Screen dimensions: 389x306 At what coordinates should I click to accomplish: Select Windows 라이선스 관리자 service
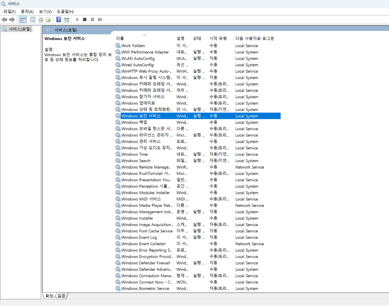[x=198, y=135]
